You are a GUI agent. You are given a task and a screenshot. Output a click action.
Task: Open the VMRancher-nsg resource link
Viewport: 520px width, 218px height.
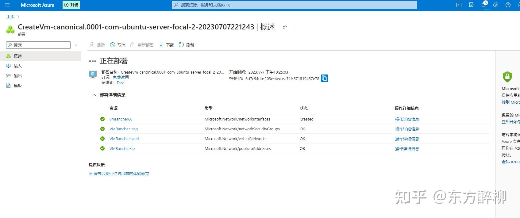click(x=124, y=129)
